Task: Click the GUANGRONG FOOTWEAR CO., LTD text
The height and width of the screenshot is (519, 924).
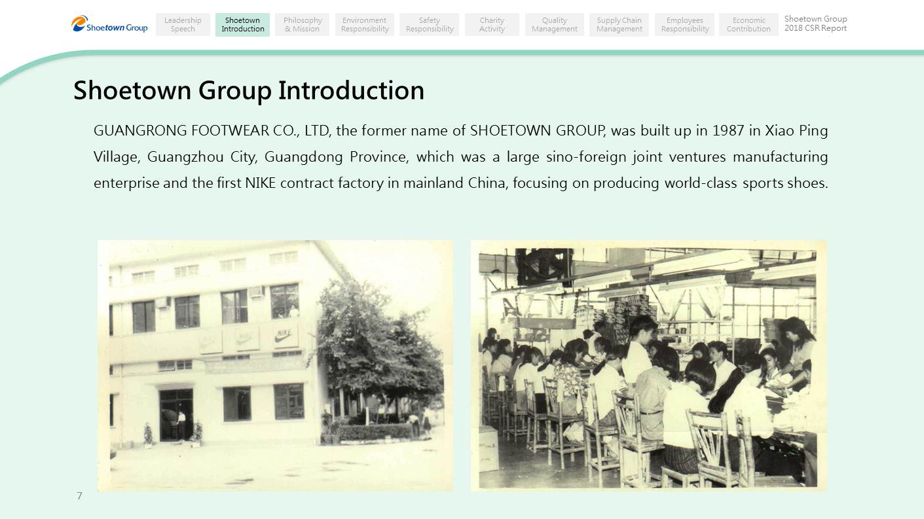Action: [213, 131]
